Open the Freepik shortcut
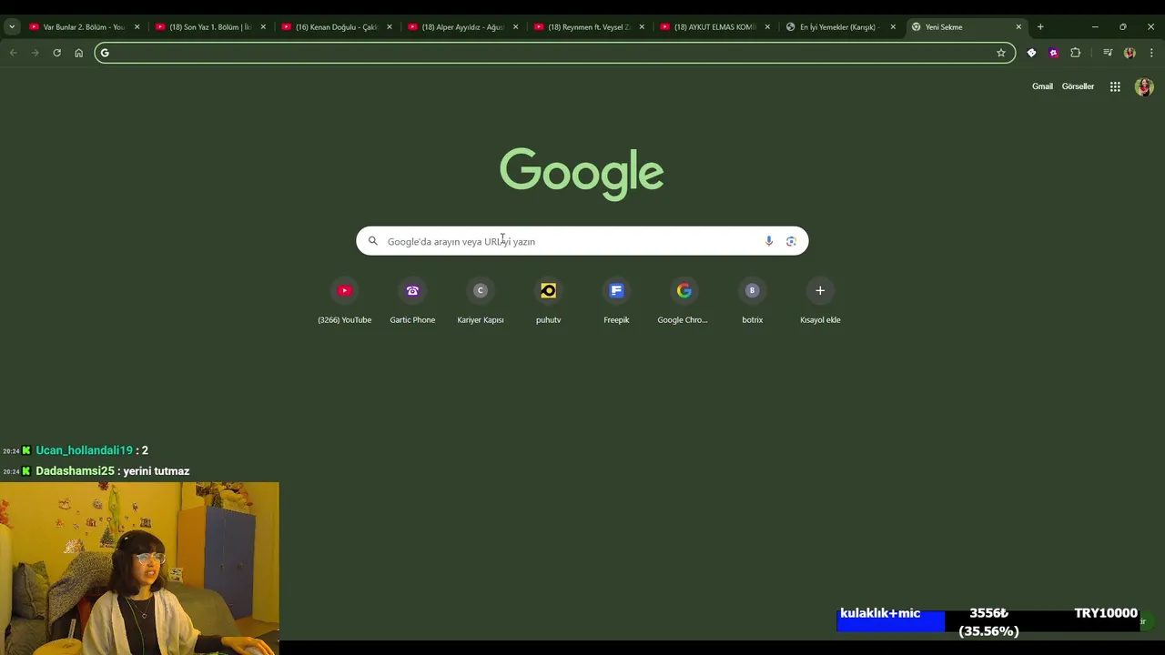 coord(616,302)
